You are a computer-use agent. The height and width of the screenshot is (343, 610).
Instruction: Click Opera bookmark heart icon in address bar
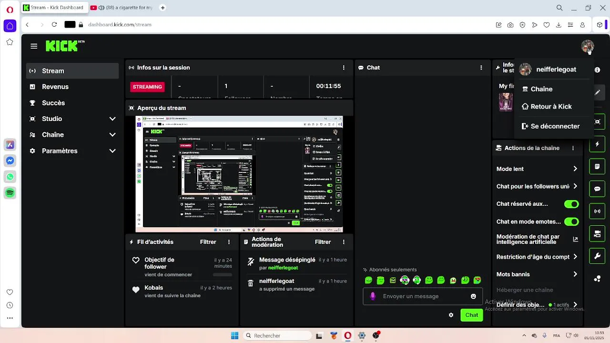click(x=547, y=25)
